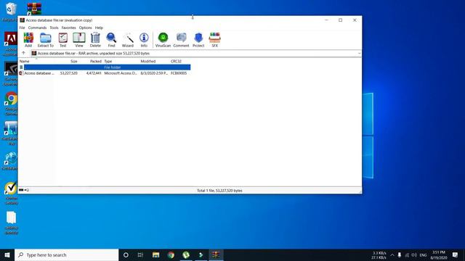Show hidden system tray icons
The image size is (465, 261).
pos(392,254)
